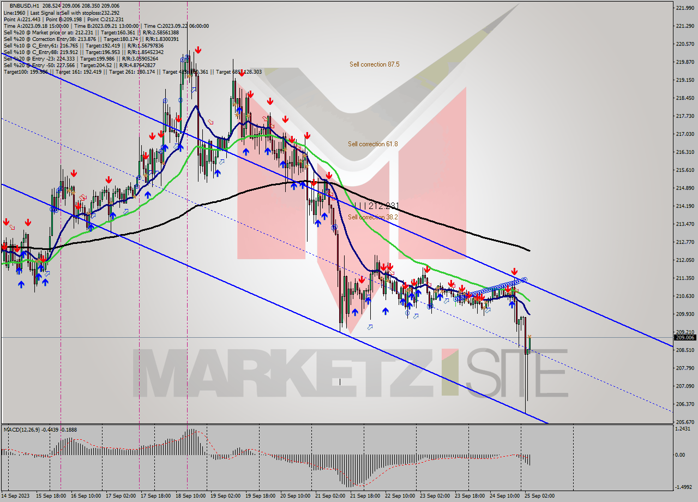The height and width of the screenshot is (502, 698).
Task: Click the price axis value 207.790
Action: (x=684, y=368)
